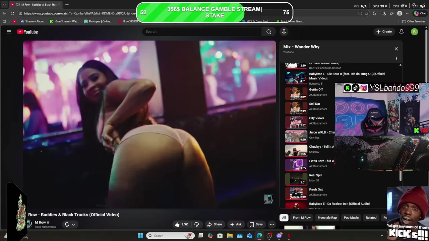Open the Stream – Aircast bookmark

(x=33, y=21)
